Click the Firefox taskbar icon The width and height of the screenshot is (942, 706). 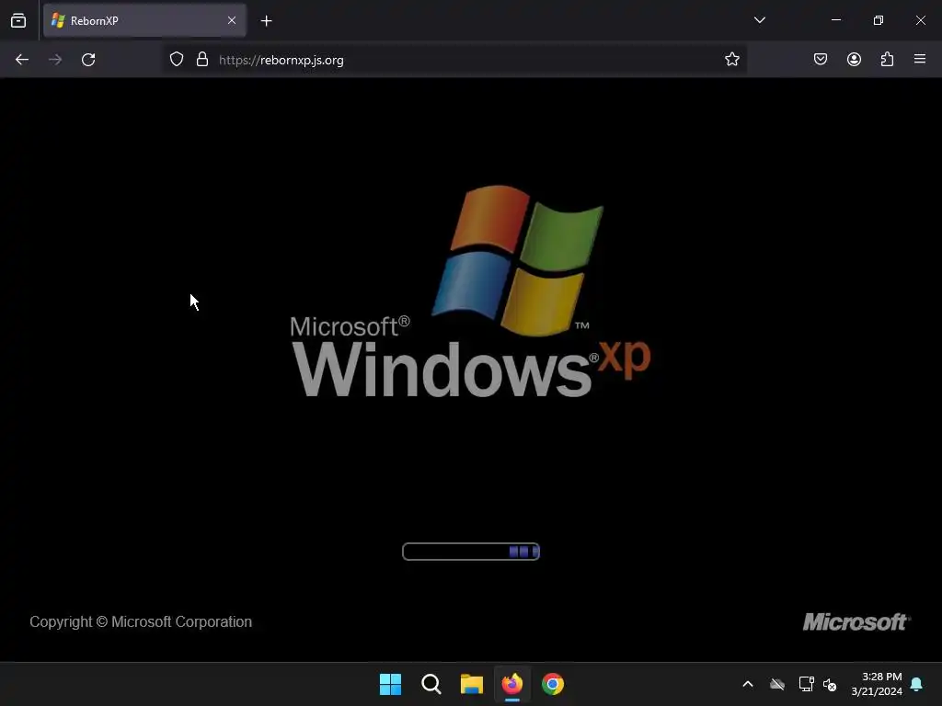[x=511, y=684]
